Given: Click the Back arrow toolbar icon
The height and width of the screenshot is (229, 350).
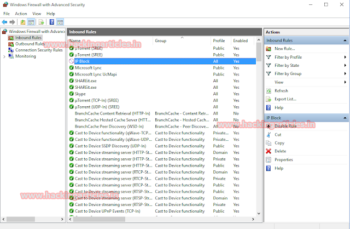Looking at the screenshot, I should [4, 22].
